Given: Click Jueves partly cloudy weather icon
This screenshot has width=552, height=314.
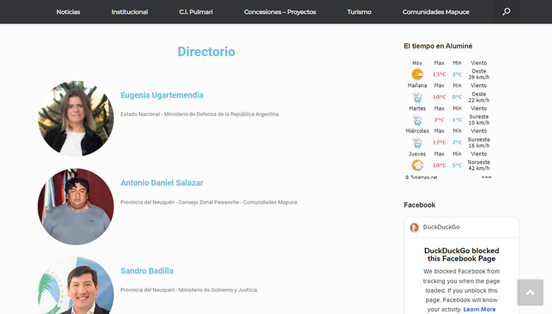Looking at the screenshot, I should 417,165.
